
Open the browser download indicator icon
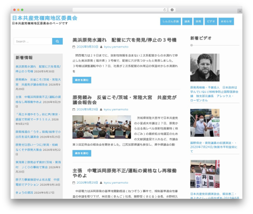(x=172, y=10)
